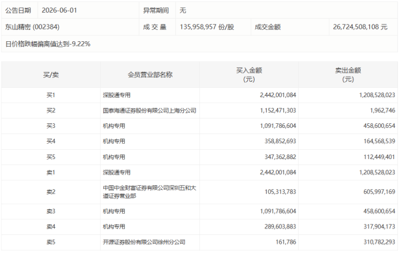Click the trading volume 135,958,957 份/股
The height and width of the screenshot is (257, 400).
pyautogui.click(x=207, y=27)
